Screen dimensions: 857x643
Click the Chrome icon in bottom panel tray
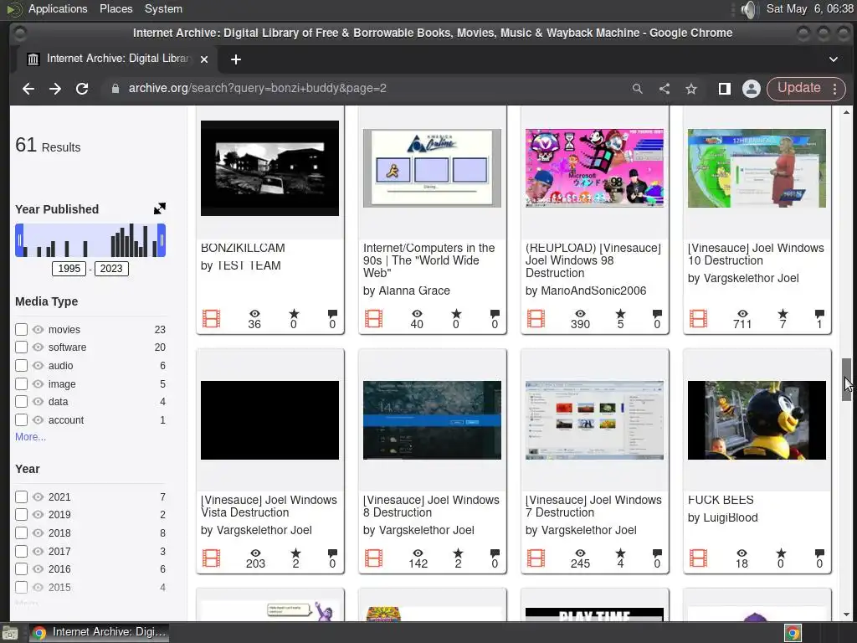coord(793,633)
